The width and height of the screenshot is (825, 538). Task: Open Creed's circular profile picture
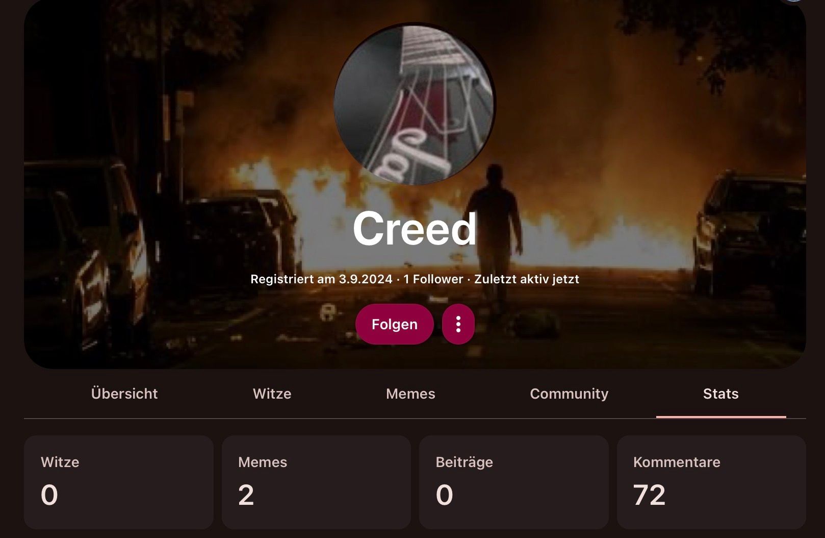pyautogui.click(x=414, y=104)
